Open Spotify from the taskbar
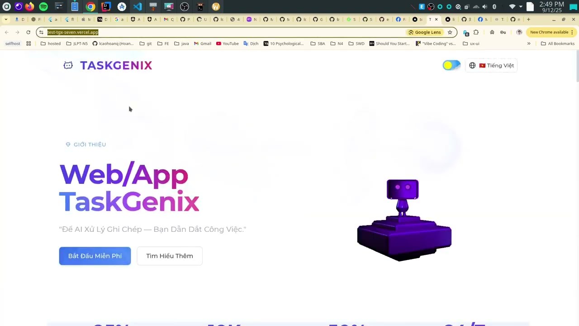Image resolution: width=579 pixels, height=326 pixels. click(43, 7)
